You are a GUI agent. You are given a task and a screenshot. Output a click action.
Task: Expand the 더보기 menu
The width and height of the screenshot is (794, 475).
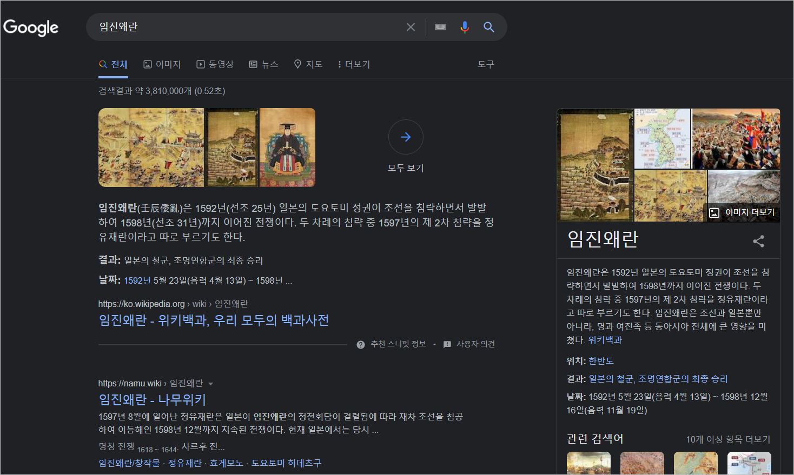(x=354, y=64)
